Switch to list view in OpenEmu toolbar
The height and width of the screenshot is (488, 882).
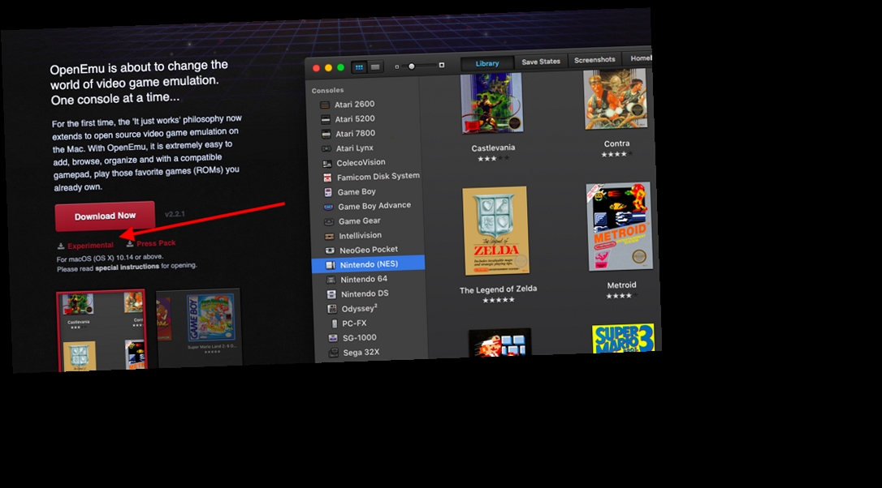pyautogui.click(x=375, y=66)
